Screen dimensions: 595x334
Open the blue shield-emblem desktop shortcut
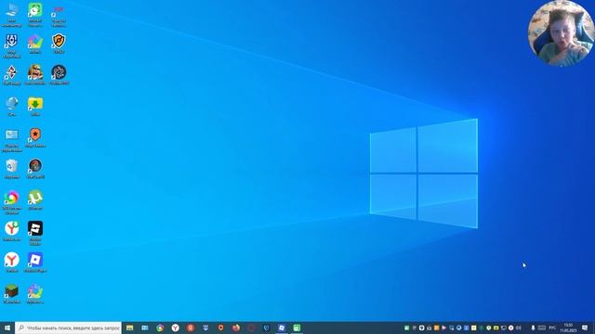(x=12, y=45)
